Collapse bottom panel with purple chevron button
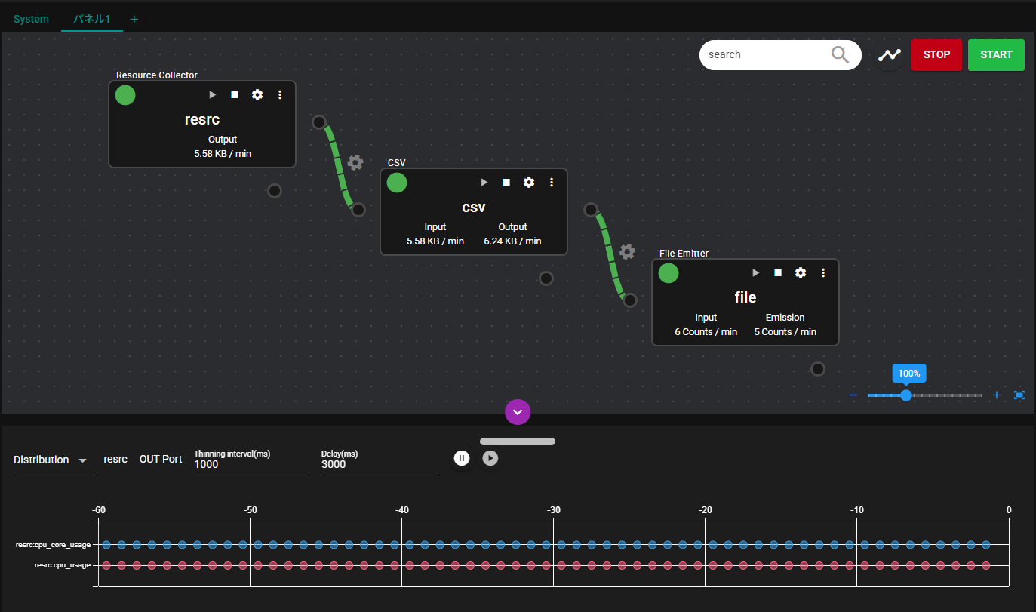 pos(518,412)
